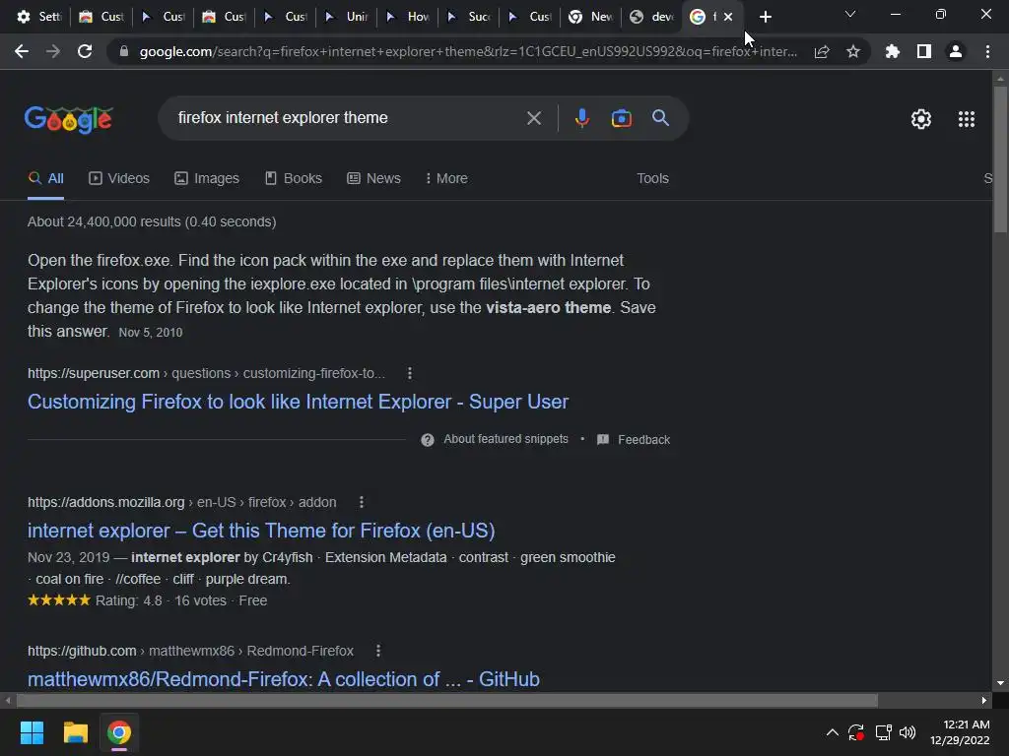Select the All results filter

[45, 179]
